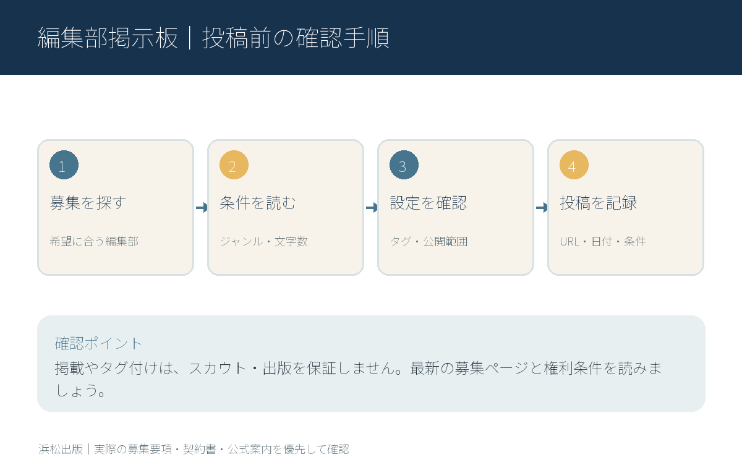Click the step 1 number circle

pyautogui.click(x=64, y=166)
